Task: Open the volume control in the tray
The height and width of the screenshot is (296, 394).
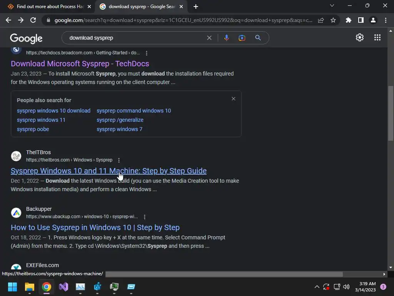Action: click(346, 287)
